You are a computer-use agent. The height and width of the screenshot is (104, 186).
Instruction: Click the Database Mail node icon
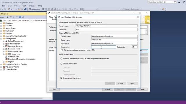point(6,57)
